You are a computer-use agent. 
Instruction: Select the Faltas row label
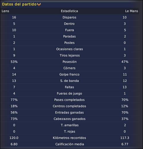[69, 87]
